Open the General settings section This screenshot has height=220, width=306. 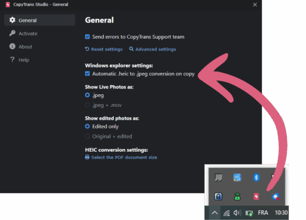click(40, 20)
